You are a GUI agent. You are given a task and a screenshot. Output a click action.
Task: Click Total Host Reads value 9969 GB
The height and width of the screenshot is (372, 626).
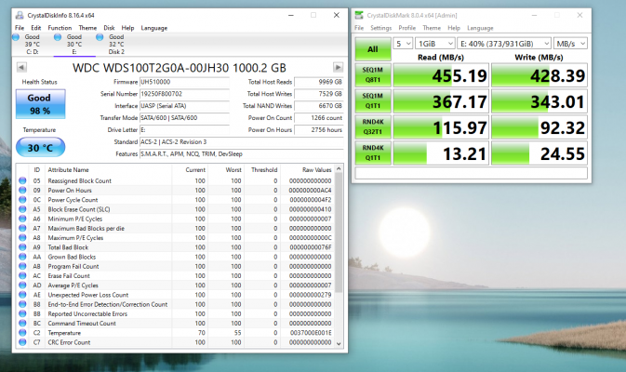(x=319, y=82)
